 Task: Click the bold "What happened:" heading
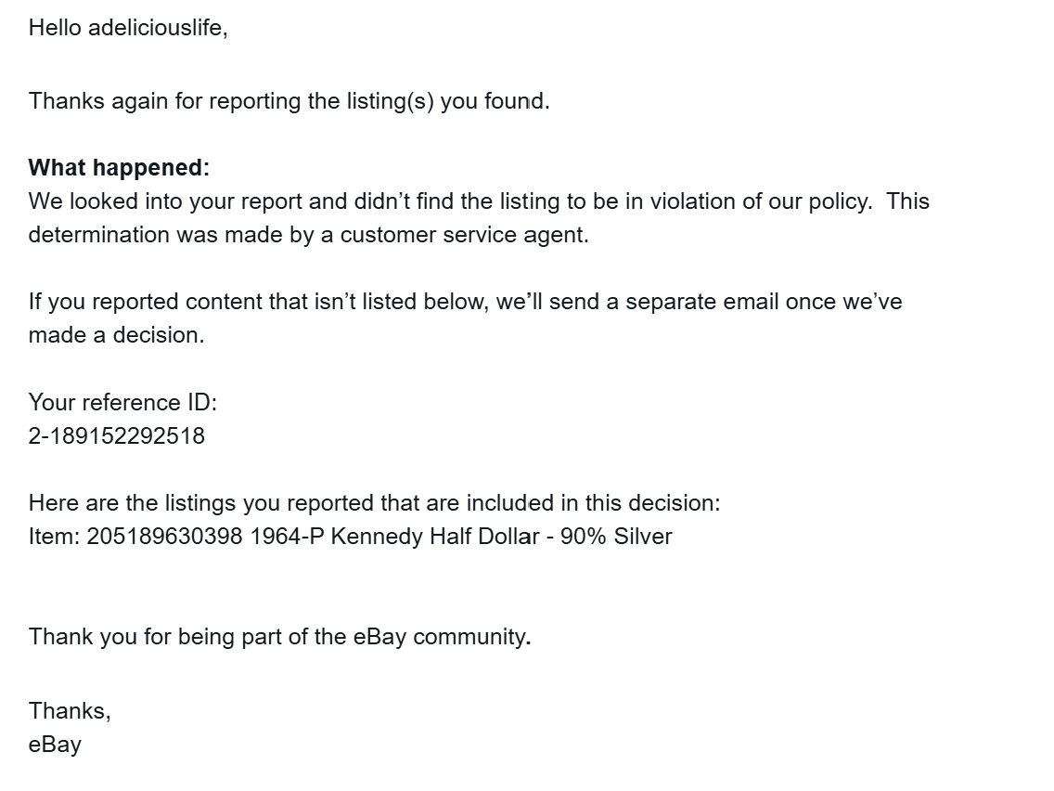[x=119, y=168]
